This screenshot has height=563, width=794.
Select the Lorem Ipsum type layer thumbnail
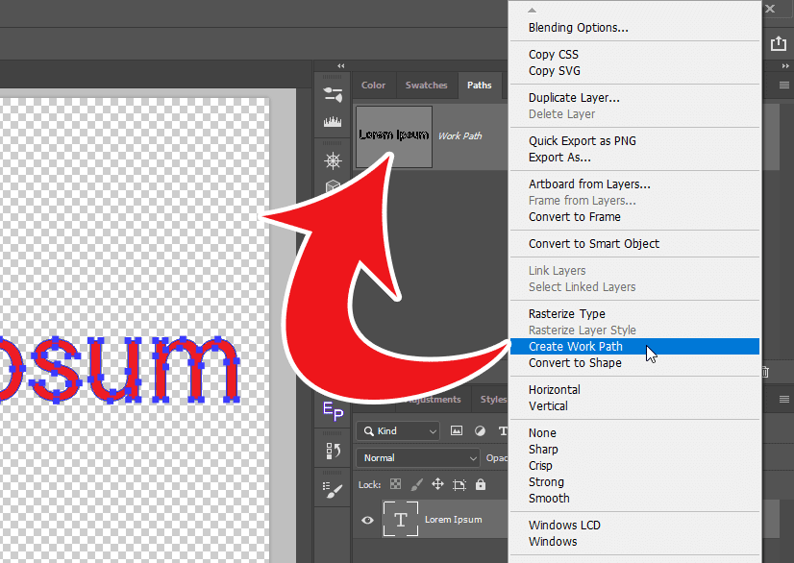click(x=401, y=519)
